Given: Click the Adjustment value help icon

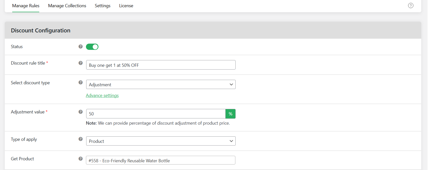Looking at the screenshot, I should coord(80,112).
